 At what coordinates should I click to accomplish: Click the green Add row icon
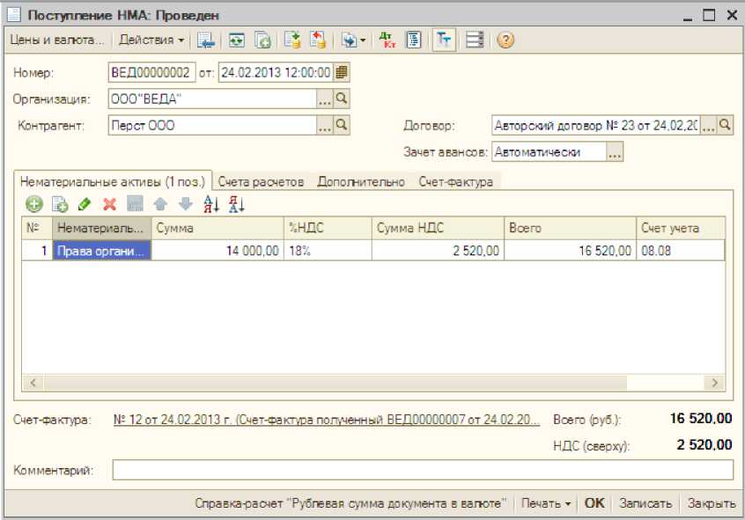(x=34, y=204)
